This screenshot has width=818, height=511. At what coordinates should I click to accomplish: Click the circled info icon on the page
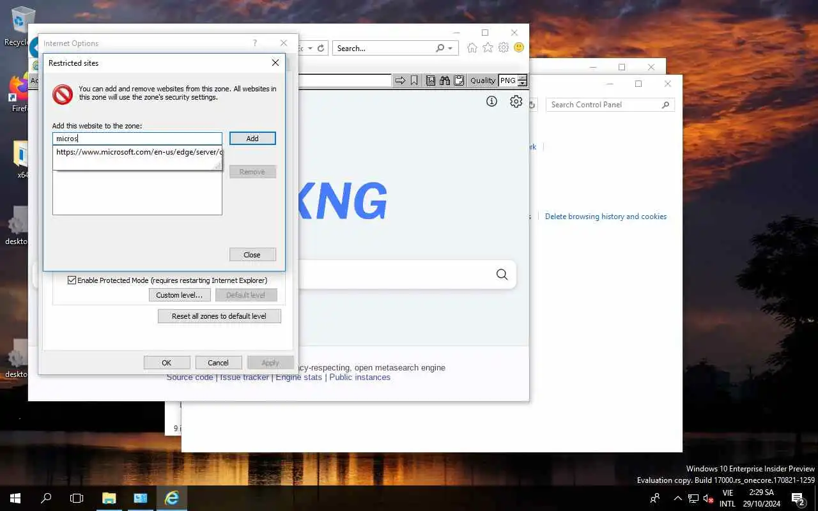pyautogui.click(x=491, y=102)
